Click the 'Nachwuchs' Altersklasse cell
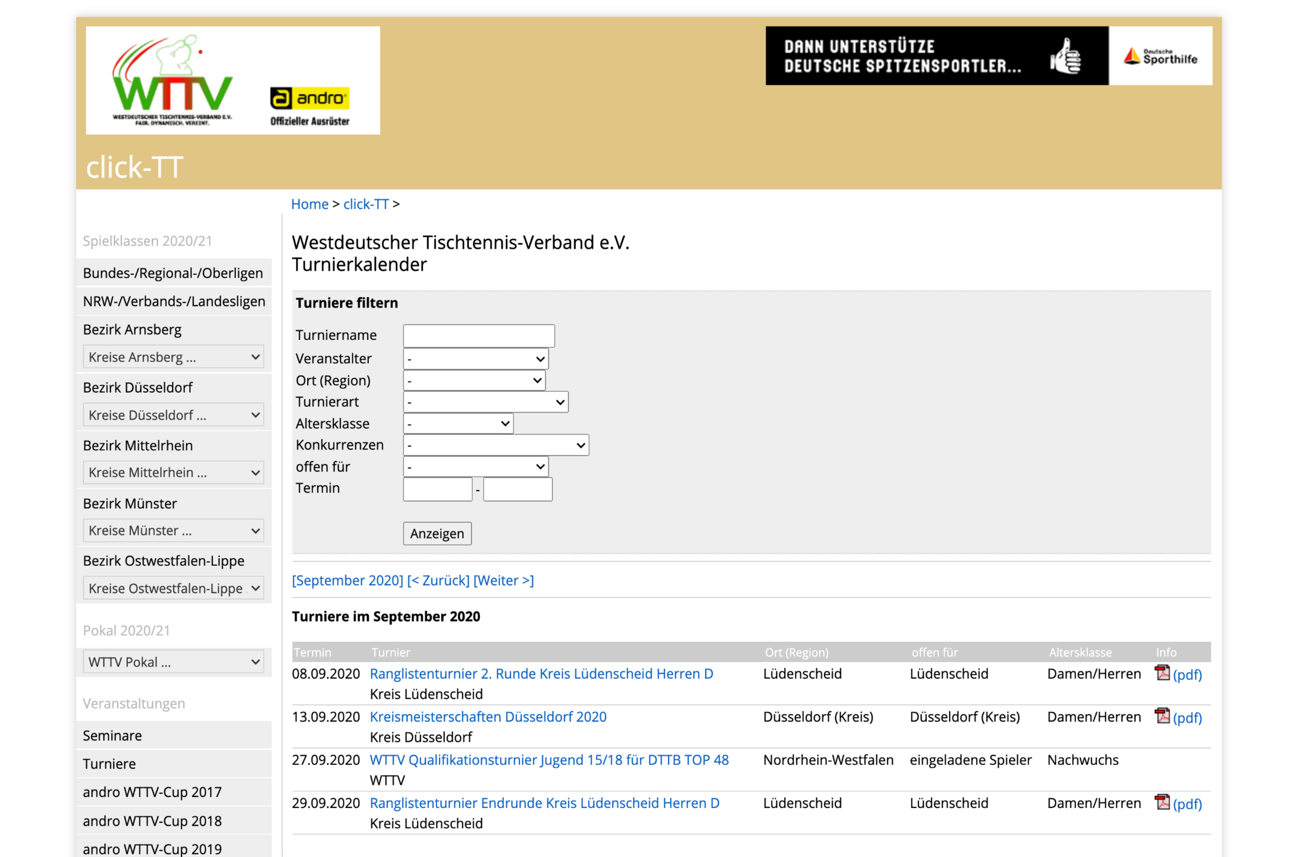The height and width of the screenshot is (857, 1297). click(1083, 760)
